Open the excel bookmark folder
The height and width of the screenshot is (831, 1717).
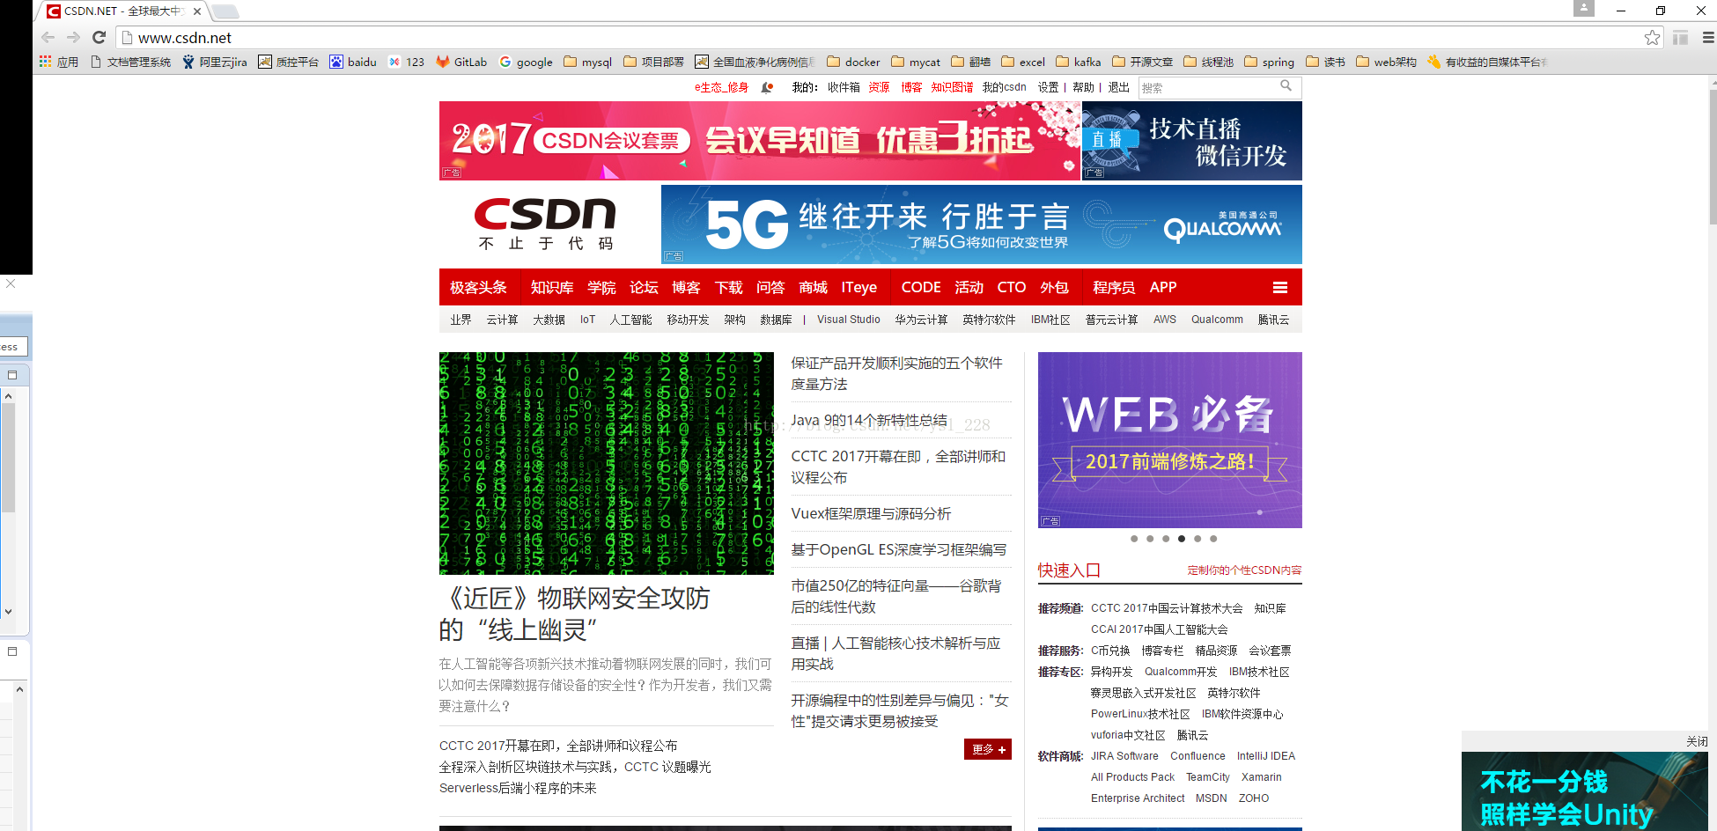pyautogui.click(x=1023, y=62)
